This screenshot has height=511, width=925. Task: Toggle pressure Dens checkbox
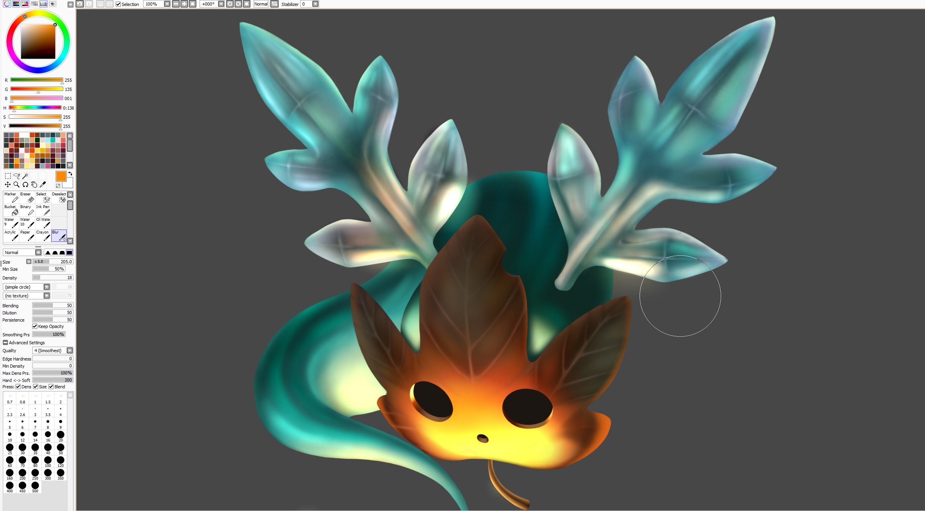point(18,387)
